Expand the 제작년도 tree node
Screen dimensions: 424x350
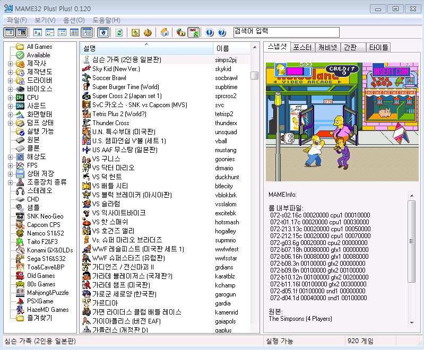tap(10, 73)
